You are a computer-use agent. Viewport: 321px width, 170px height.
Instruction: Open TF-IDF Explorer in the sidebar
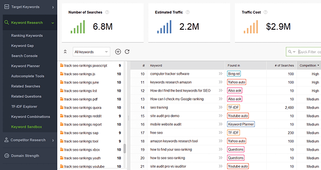(x=24, y=106)
